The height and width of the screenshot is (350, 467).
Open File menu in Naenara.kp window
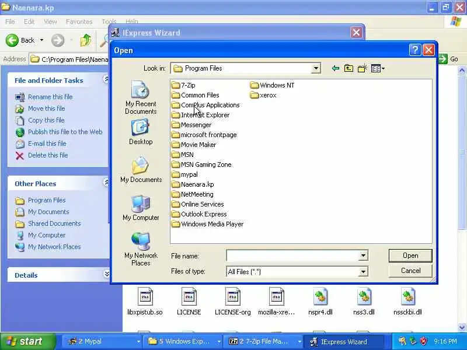pyautogui.click(x=10, y=22)
